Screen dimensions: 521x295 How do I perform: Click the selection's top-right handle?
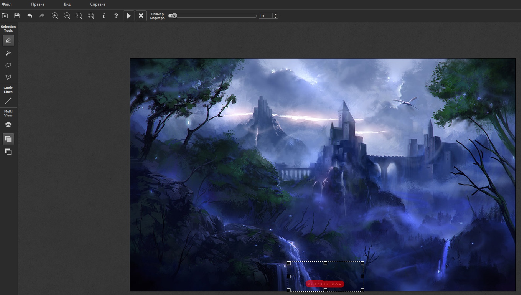point(362,263)
